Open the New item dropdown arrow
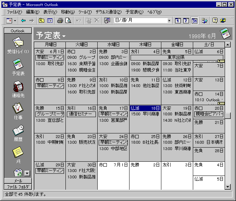 tap(15, 21)
